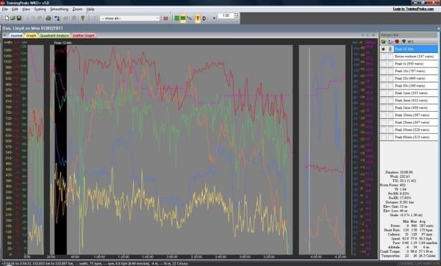Check the first box of Peak 5s row
This screenshot has height=266, width=441.
(384, 63)
